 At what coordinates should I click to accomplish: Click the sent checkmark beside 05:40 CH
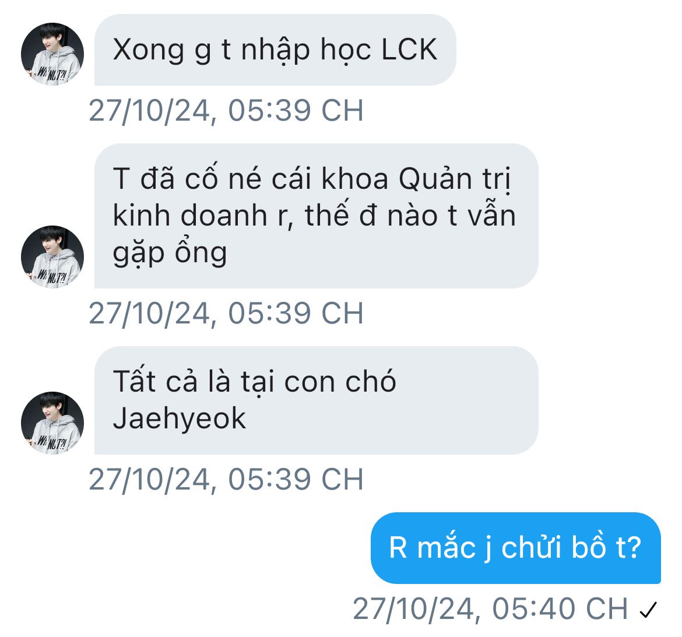tap(648, 610)
